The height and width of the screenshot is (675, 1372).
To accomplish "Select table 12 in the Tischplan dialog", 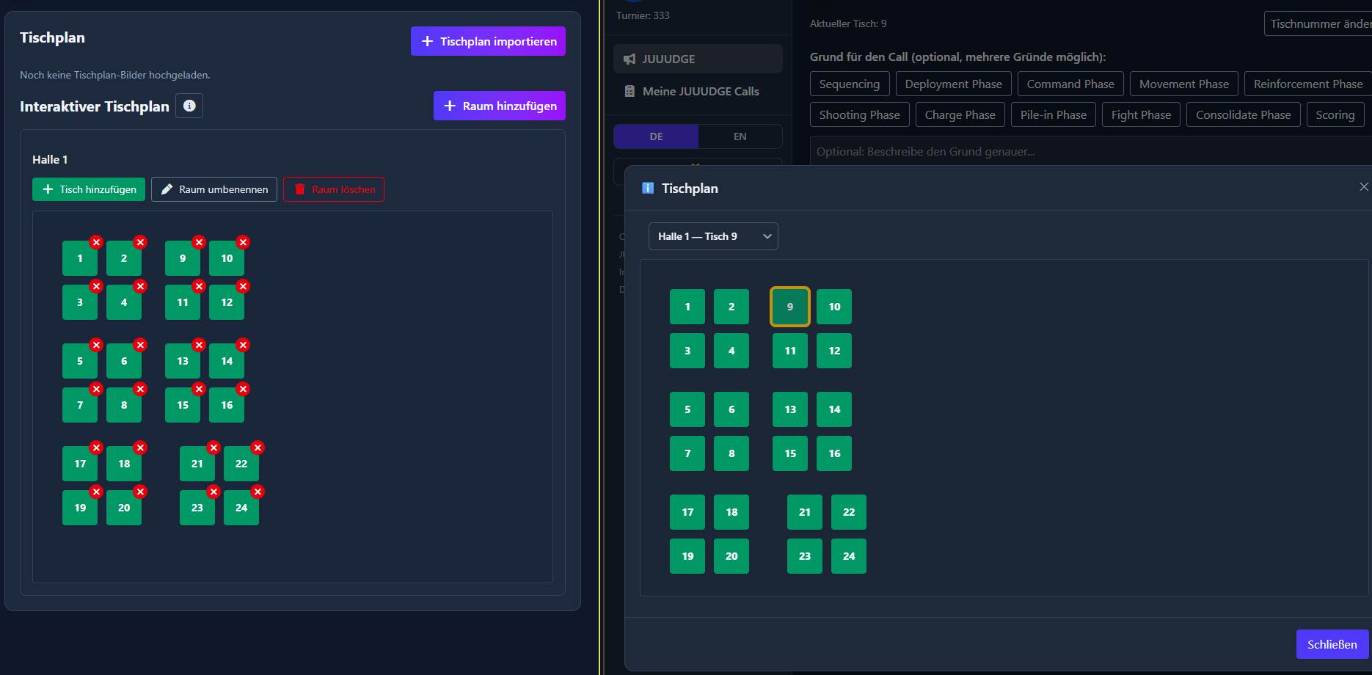I will tap(834, 351).
